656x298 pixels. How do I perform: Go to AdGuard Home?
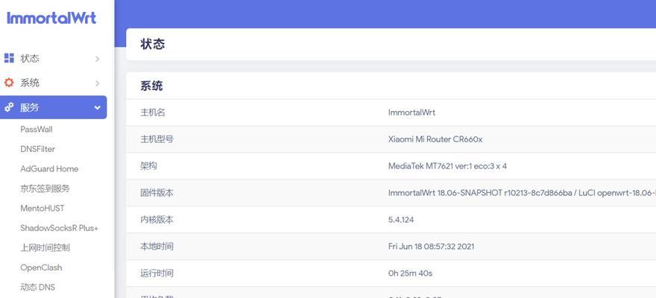pyautogui.click(x=49, y=169)
